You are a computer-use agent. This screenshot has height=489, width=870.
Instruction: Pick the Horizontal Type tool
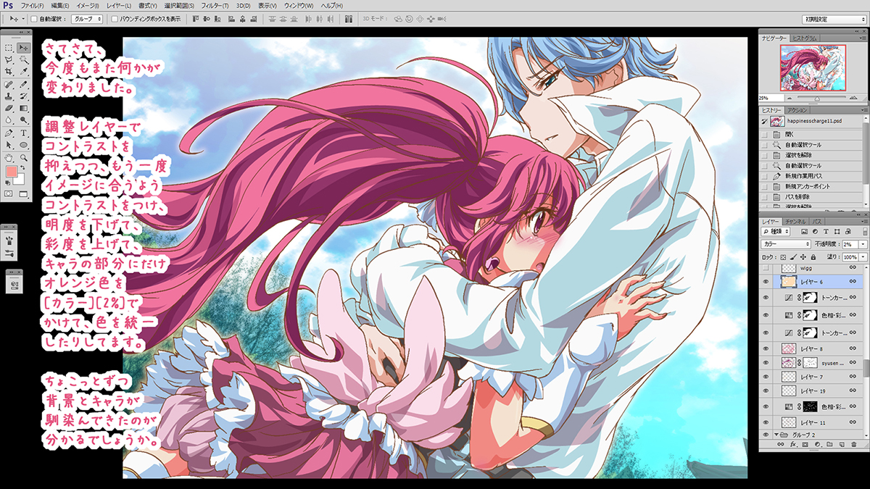tap(24, 133)
